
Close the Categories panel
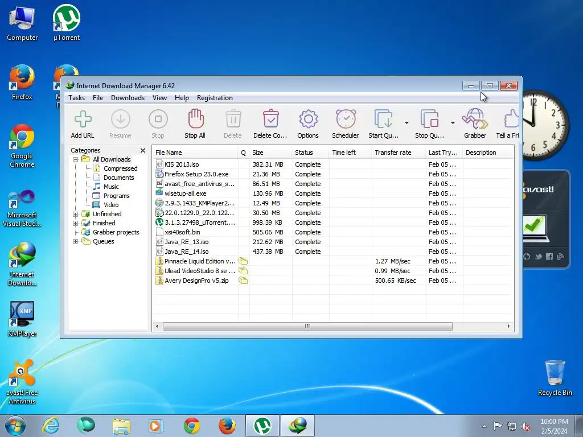[143, 150]
